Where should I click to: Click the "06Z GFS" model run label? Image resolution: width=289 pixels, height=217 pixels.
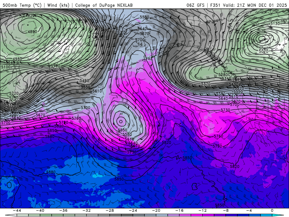[x=195, y=5]
